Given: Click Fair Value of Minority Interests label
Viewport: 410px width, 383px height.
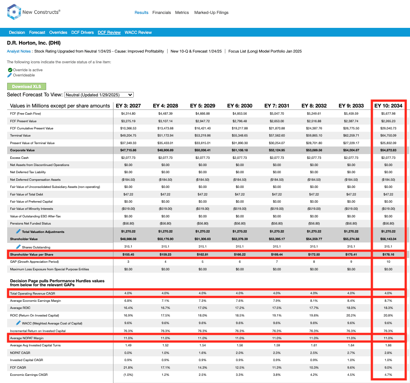Looking at the screenshot, I should point(31,209).
